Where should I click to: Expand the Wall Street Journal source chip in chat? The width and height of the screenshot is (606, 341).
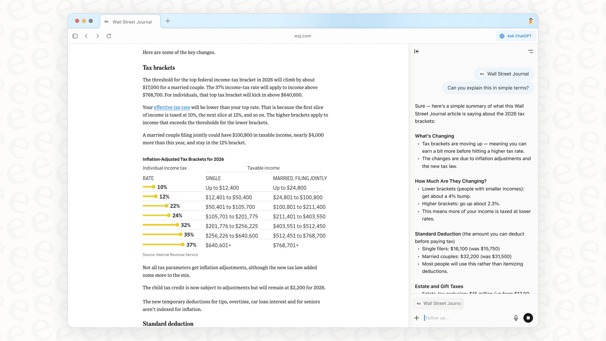click(438, 303)
